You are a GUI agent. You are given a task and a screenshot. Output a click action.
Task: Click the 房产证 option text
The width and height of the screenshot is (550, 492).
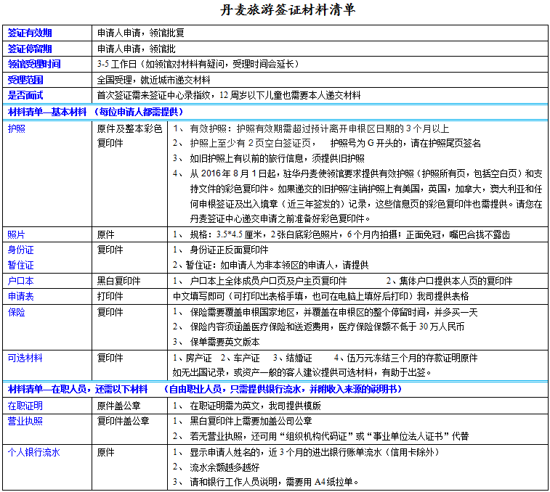(193, 358)
